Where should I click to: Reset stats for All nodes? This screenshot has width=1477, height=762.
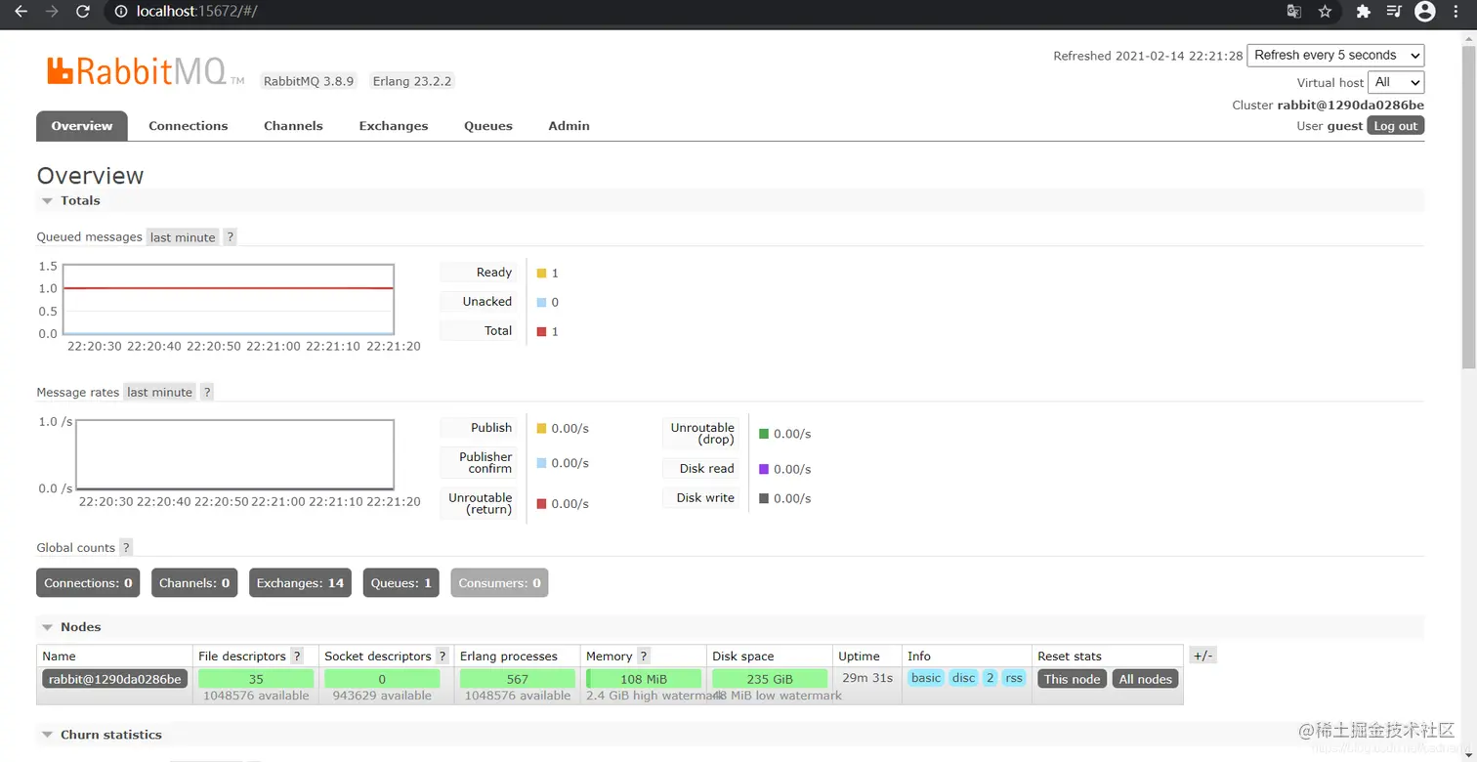pyautogui.click(x=1146, y=679)
